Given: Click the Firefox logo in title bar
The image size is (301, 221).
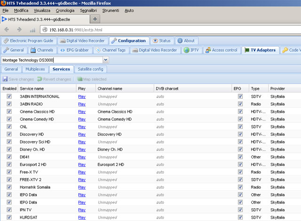Looking at the screenshot, I should pyautogui.click(x=3, y=3).
